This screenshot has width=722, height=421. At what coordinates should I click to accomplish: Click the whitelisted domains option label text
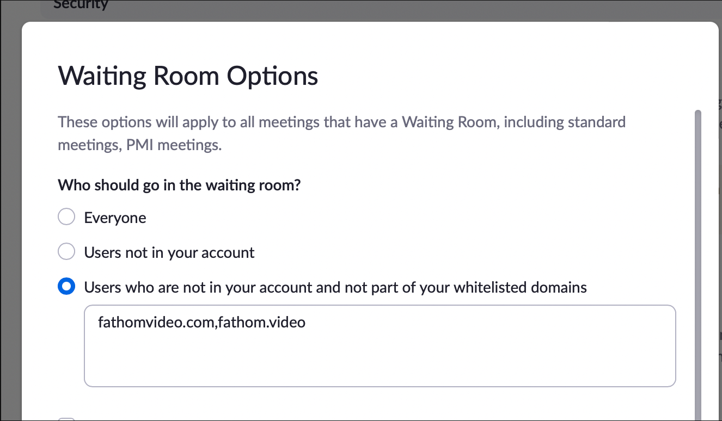[335, 287]
